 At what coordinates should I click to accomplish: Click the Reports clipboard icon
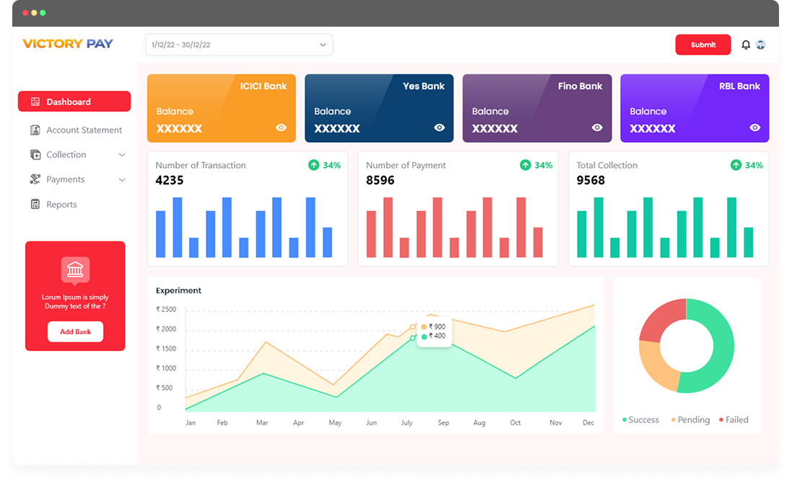point(35,205)
